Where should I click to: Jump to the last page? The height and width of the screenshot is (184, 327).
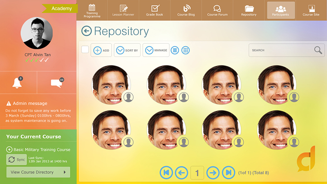pos(228,173)
